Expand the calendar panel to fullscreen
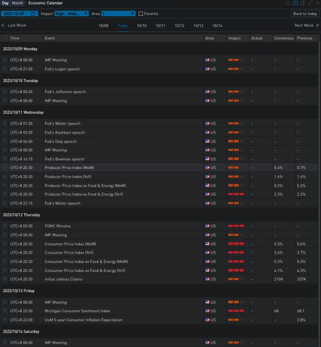This screenshot has width=321, height=347. (310, 3)
